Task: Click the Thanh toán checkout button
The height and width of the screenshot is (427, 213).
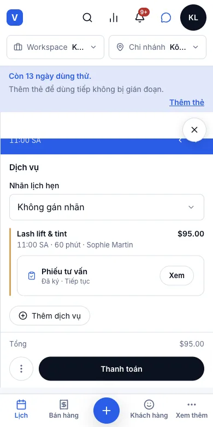Action: coord(121,369)
